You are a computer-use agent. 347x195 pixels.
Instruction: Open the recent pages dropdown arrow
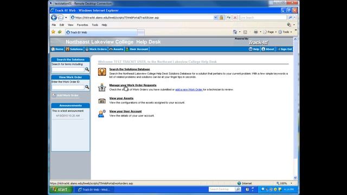pos(66,17)
